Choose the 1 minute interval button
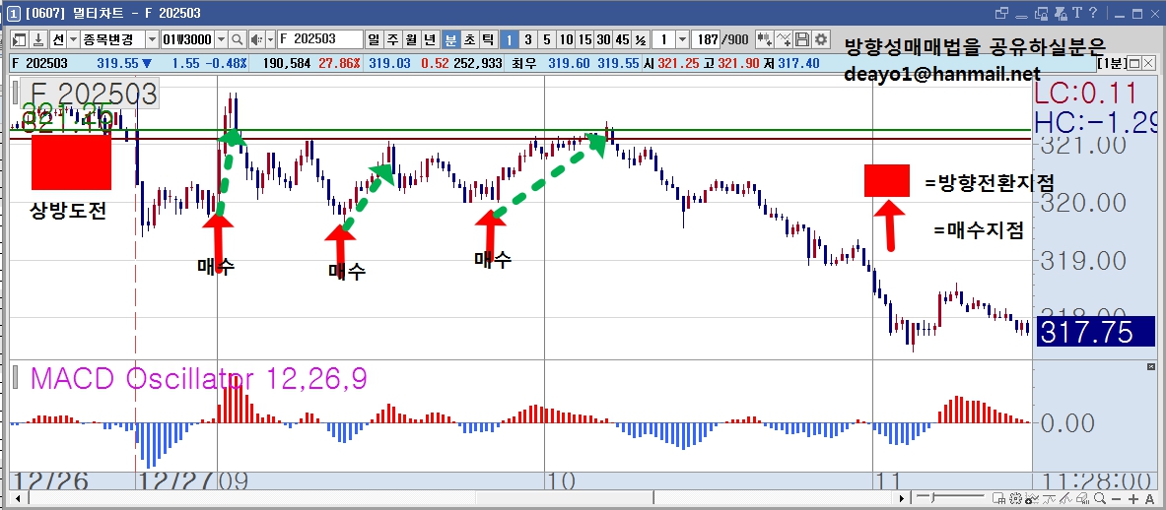The width and height of the screenshot is (1166, 510). [509, 39]
